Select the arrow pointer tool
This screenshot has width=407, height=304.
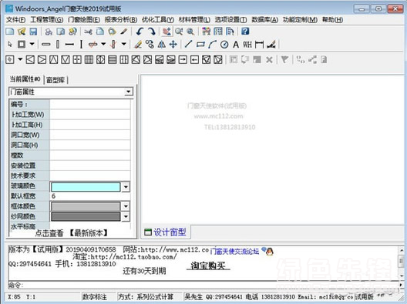click(10, 45)
